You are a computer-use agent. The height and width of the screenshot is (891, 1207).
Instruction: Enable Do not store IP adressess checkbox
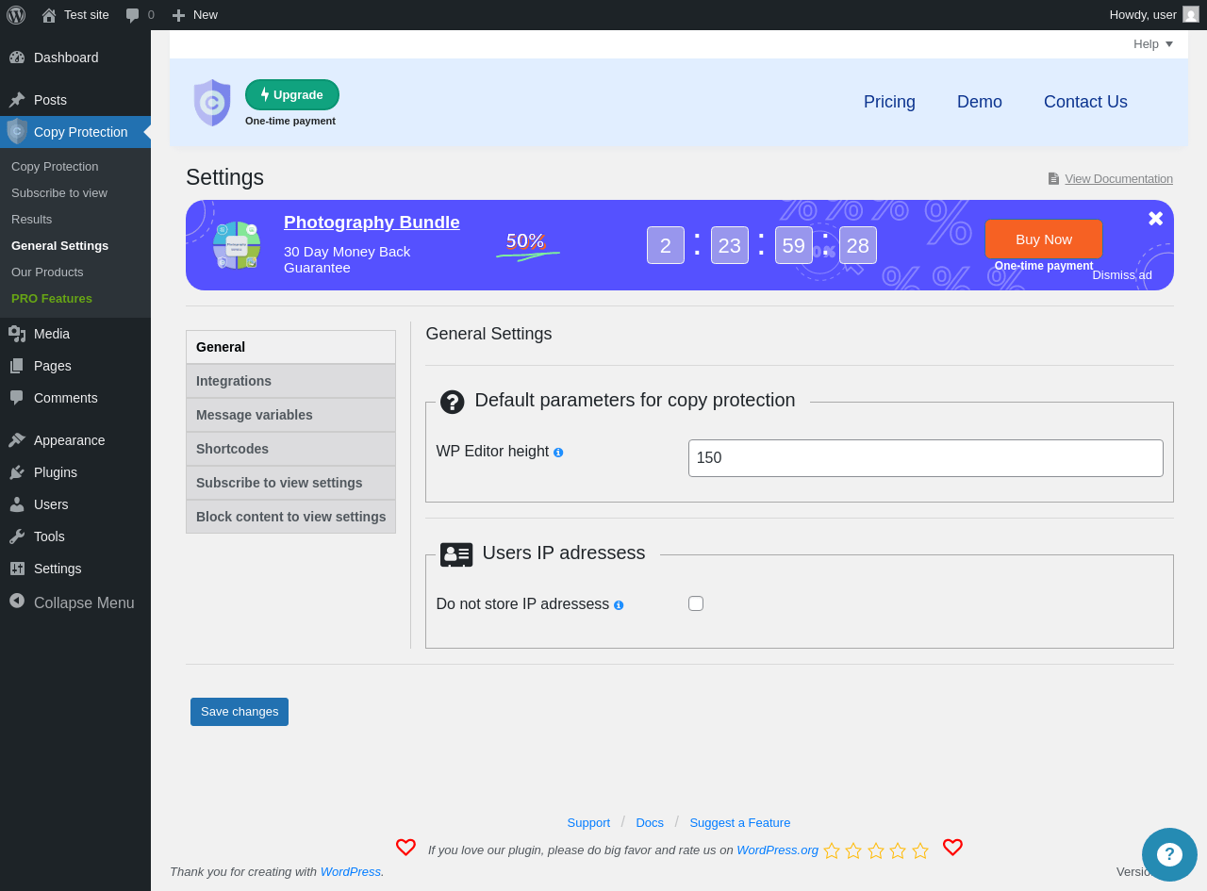click(x=696, y=603)
